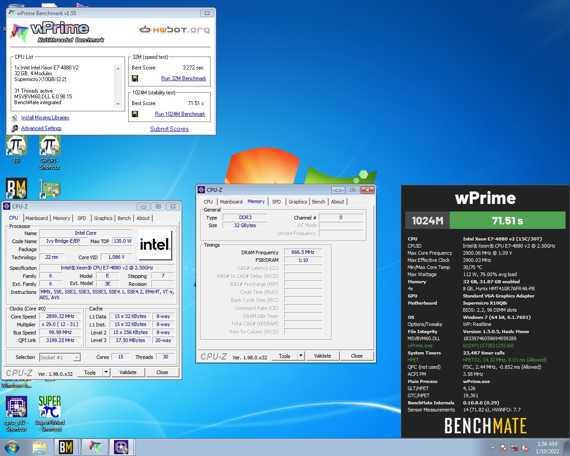Open the shielded installer icon beside BM

coord(49,189)
